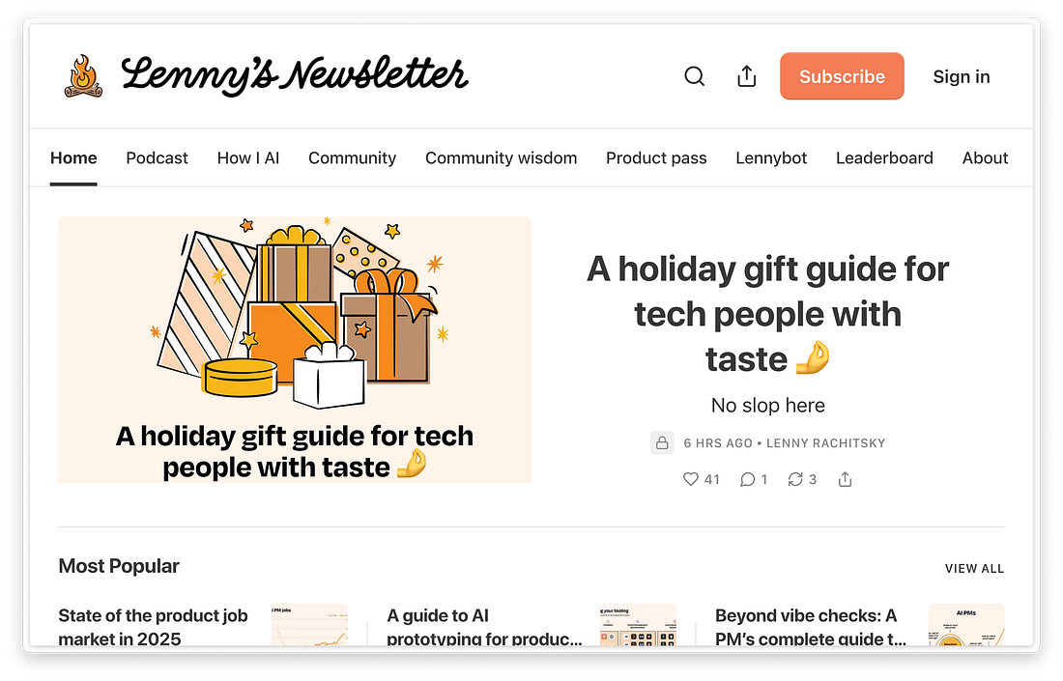
Task: Click the orange Subscribe button
Action: point(842,76)
